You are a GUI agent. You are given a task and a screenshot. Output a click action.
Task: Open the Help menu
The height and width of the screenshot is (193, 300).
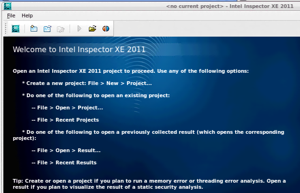pos(27,15)
